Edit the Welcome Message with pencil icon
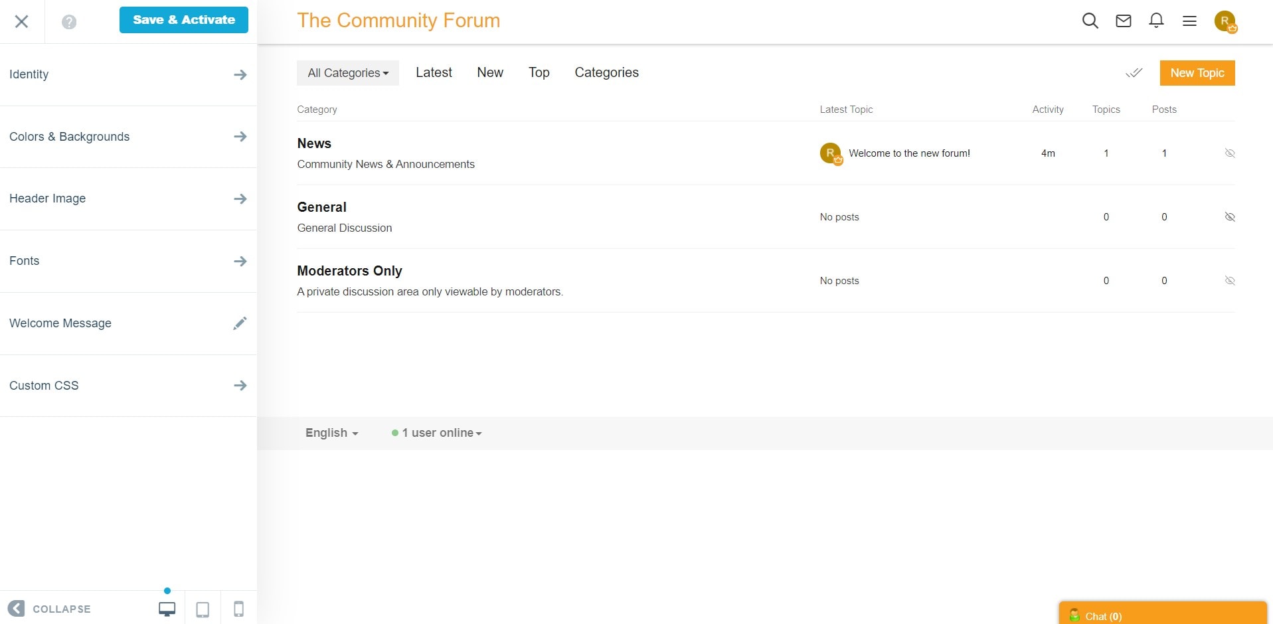This screenshot has width=1273, height=624. [240, 323]
